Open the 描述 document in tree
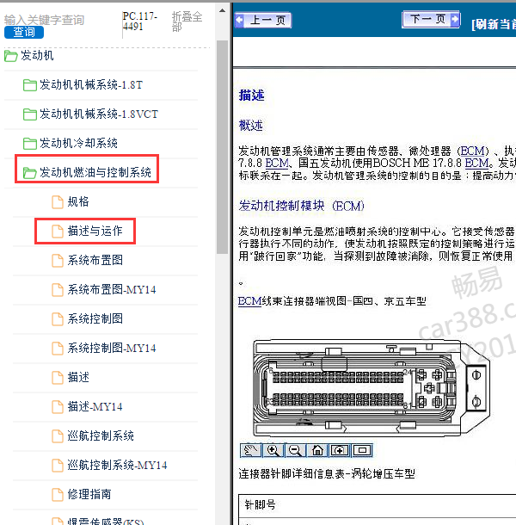Image resolution: width=516 pixels, height=525 pixels. coord(71,377)
